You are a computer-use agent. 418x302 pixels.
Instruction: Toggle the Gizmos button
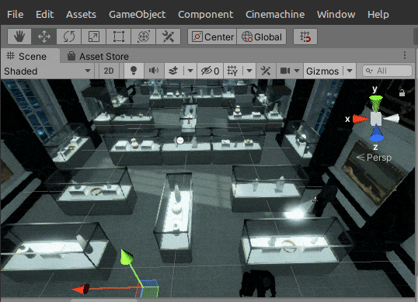(322, 71)
